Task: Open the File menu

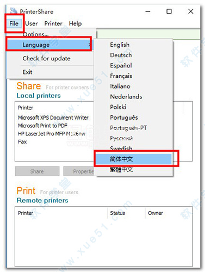Action: pos(14,23)
